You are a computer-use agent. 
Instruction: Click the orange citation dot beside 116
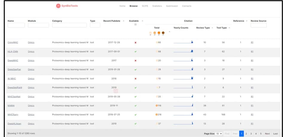coord(157,105)
